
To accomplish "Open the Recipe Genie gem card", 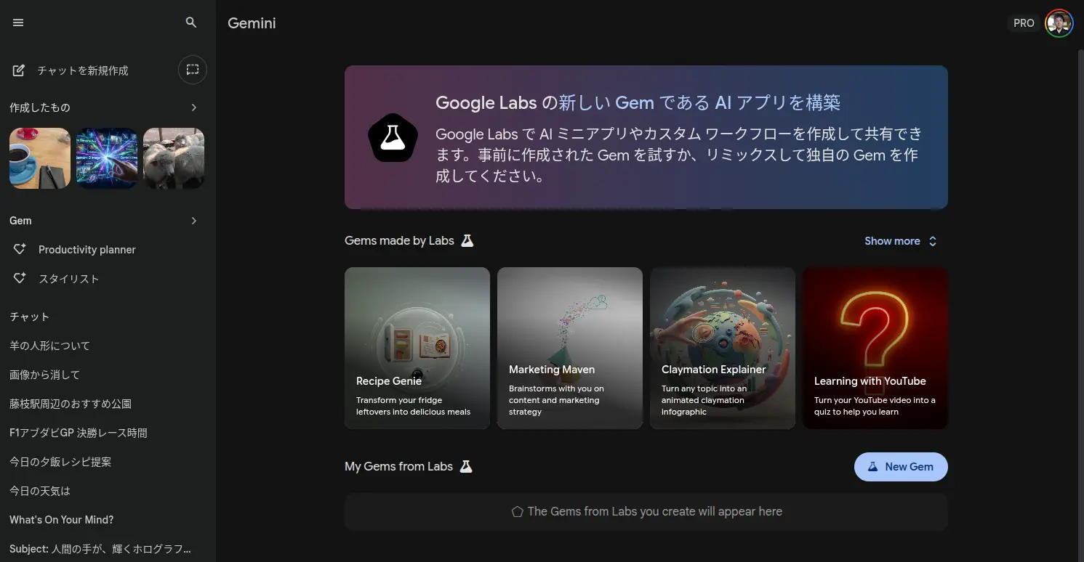I will pyautogui.click(x=417, y=348).
